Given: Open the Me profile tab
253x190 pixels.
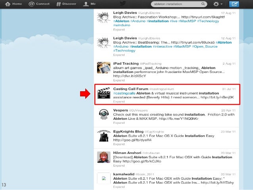Looking at the screenshot, I should tap(89, 4).
